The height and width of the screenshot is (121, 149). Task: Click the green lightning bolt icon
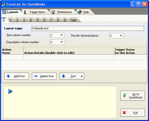coord(125,95)
